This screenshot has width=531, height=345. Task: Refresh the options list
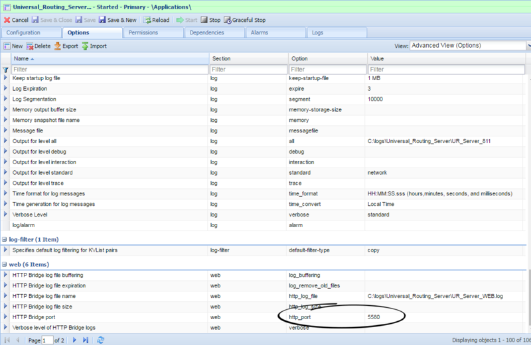coord(101,340)
